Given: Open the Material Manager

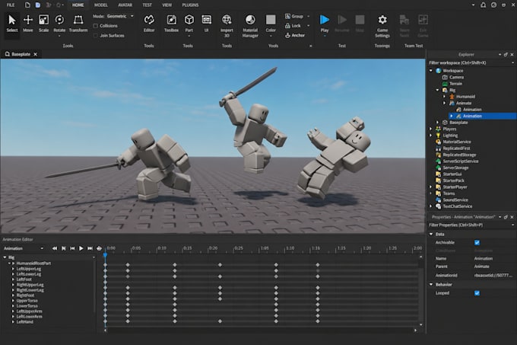Looking at the screenshot, I should tap(250, 26).
